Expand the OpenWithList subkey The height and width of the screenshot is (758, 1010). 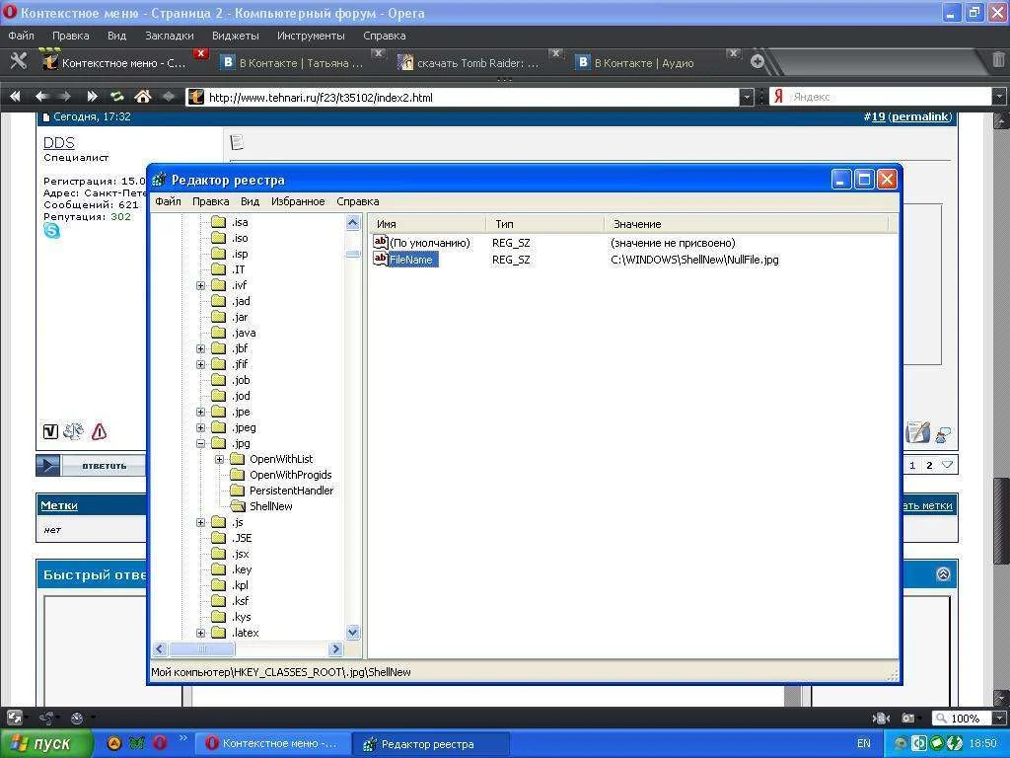pos(220,459)
